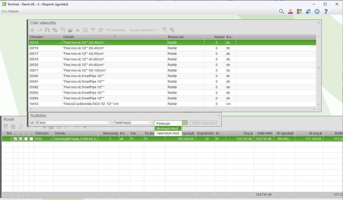Screen dimensions: 343x200
Task: Open the user profile icon
Action: 291,11
